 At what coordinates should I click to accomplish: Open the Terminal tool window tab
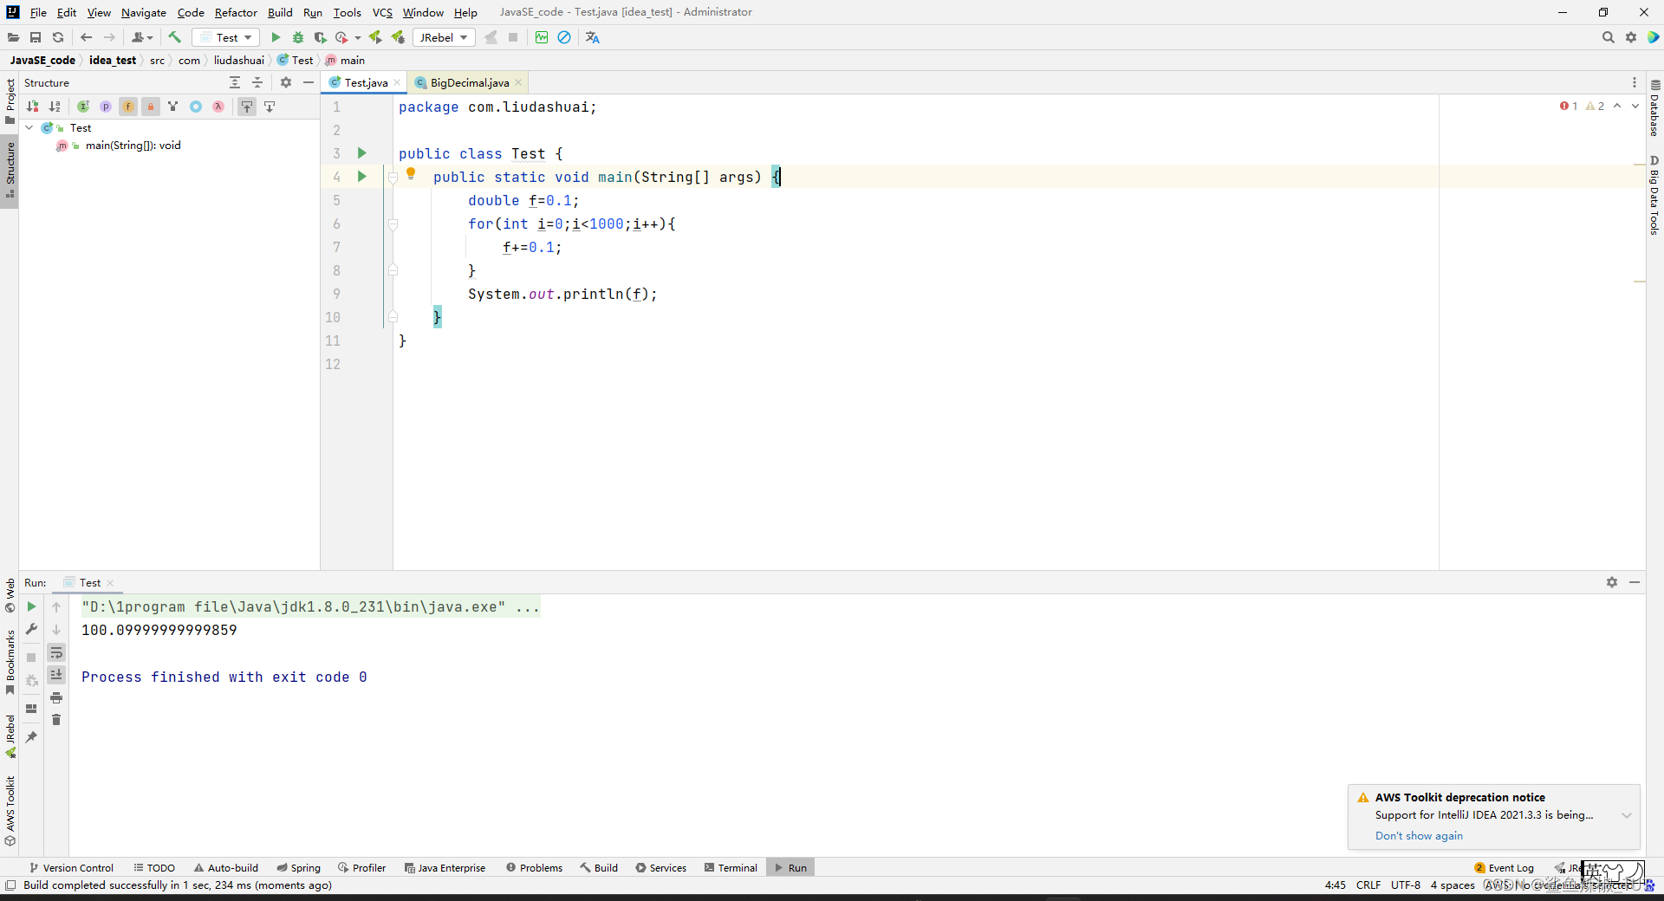(x=731, y=867)
